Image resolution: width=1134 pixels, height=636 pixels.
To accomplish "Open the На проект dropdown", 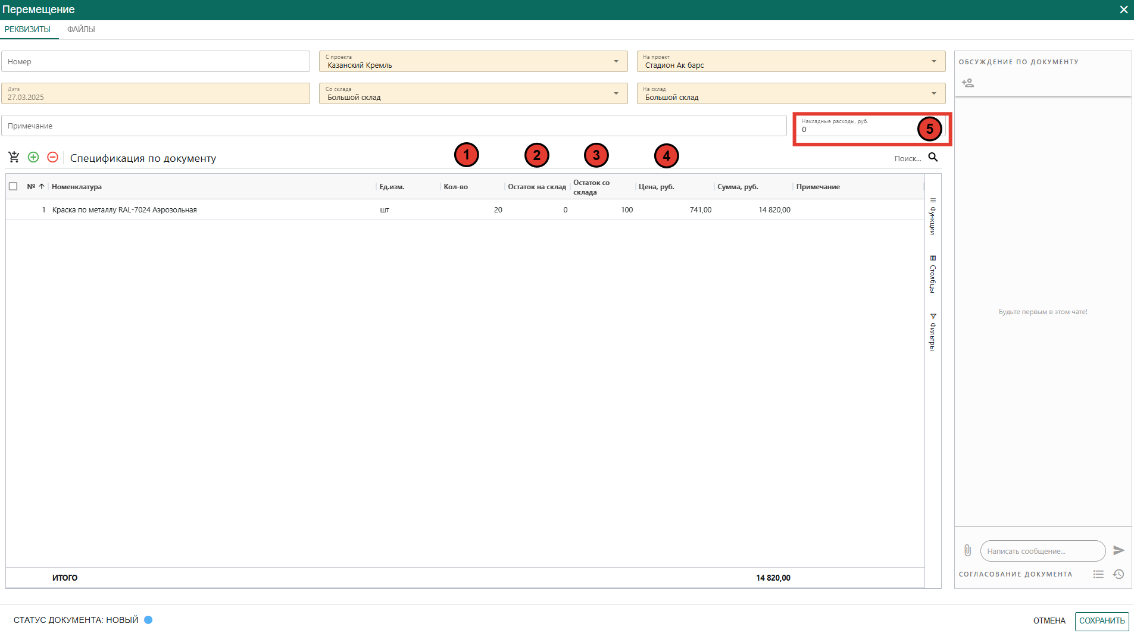I will pos(791,61).
